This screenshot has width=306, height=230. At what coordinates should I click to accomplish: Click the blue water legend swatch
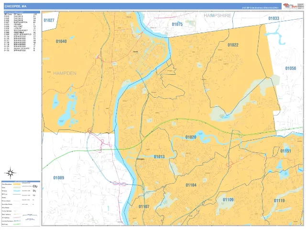click(17, 191)
